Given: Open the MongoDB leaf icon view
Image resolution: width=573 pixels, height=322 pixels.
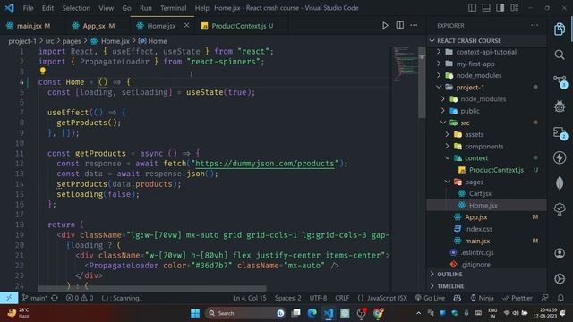Looking at the screenshot, I should point(560,183).
